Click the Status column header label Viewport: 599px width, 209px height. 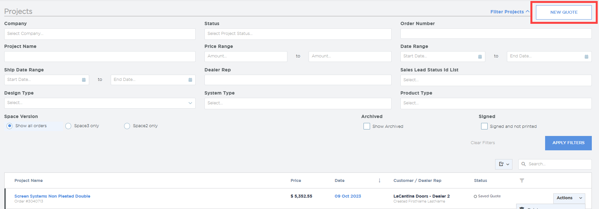(480, 181)
